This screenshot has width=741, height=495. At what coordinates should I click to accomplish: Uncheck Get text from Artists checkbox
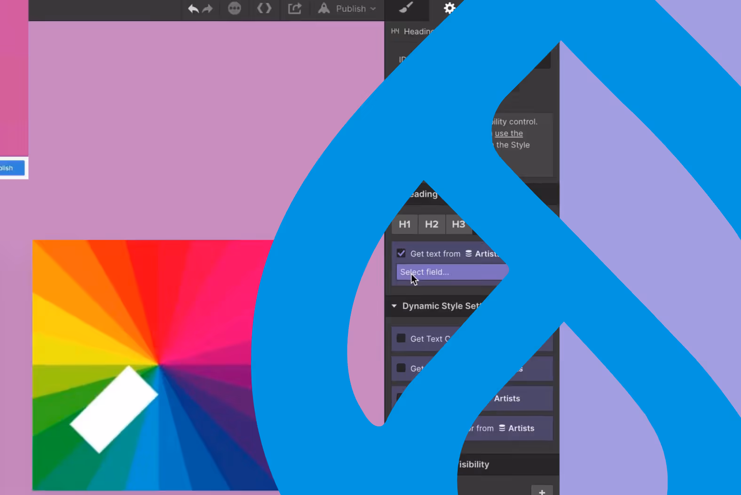click(x=401, y=253)
